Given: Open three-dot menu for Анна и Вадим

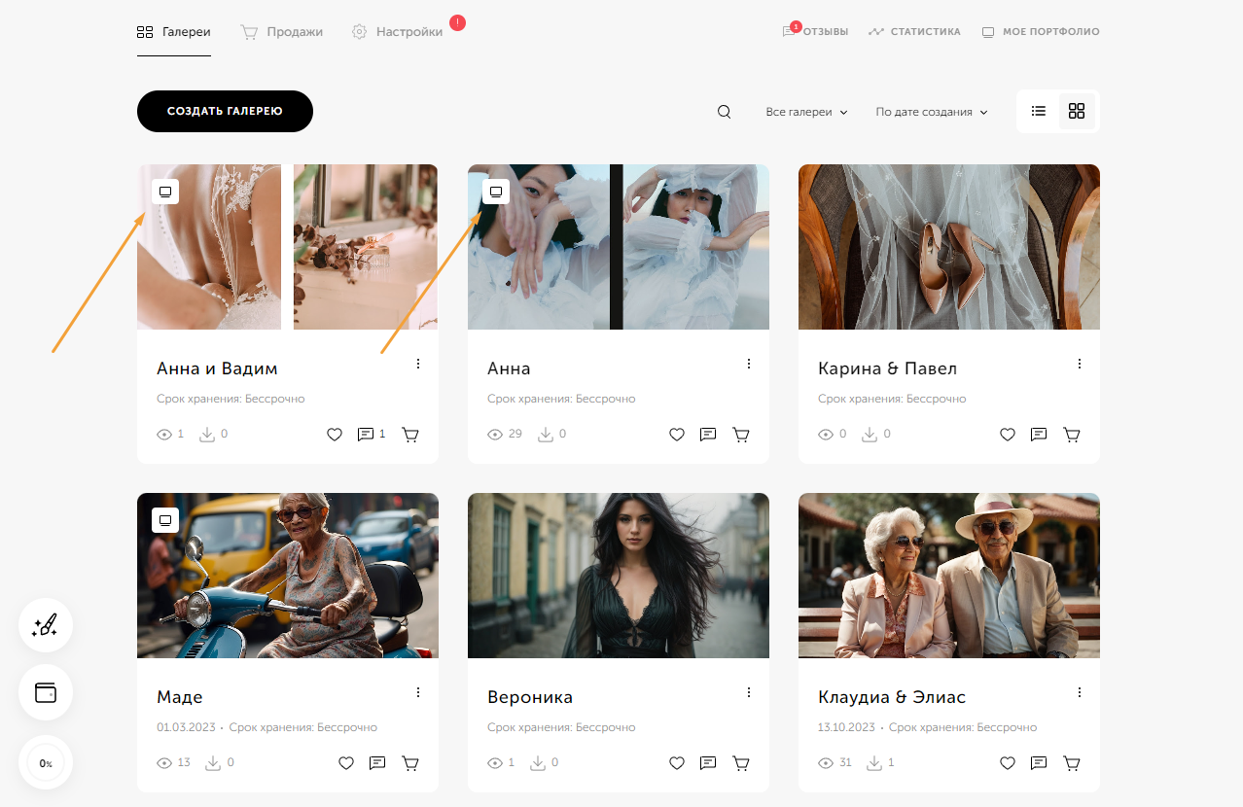Looking at the screenshot, I should tap(418, 364).
